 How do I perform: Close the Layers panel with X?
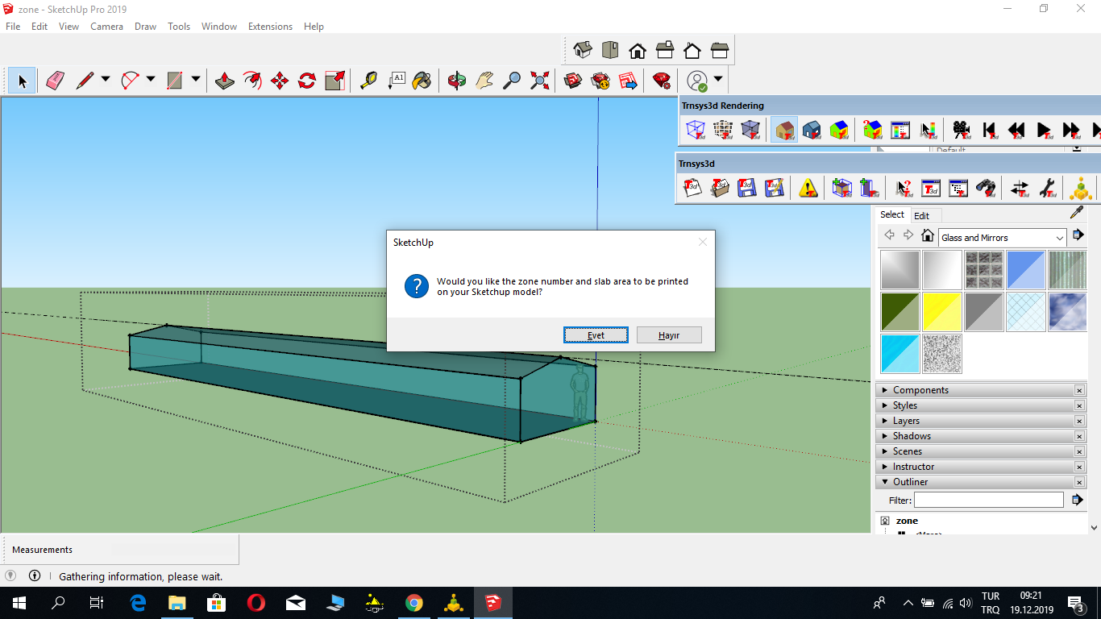1079,421
